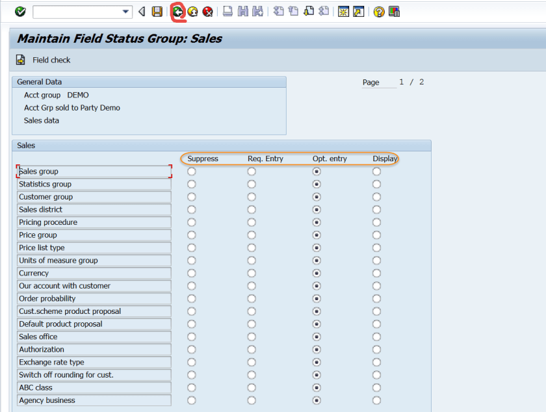The image size is (546, 412).
Task: Set ABC class to Suppress
Action: click(192, 387)
